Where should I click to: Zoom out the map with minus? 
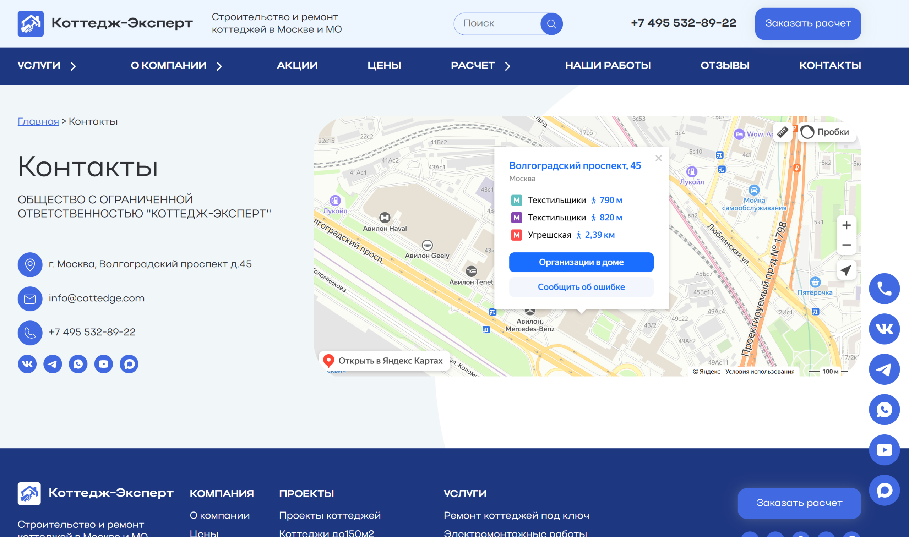846,245
